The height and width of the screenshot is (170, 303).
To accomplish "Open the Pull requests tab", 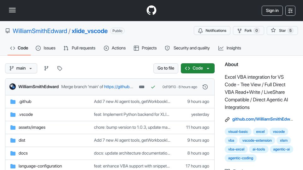I will click(x=80, y=48).
